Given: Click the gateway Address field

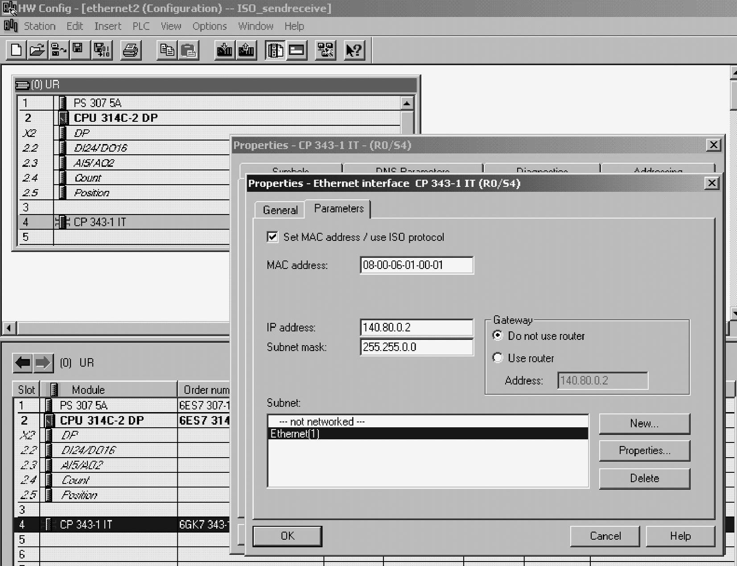Looking at the screenshot, I should pyautogui.click(x=602, y=380).
